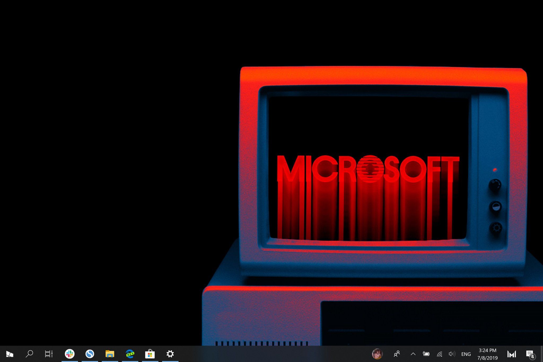Open battery power status flyout
Image resolution: width=543 pixels, height=362 pixels.
pos(426,354)
